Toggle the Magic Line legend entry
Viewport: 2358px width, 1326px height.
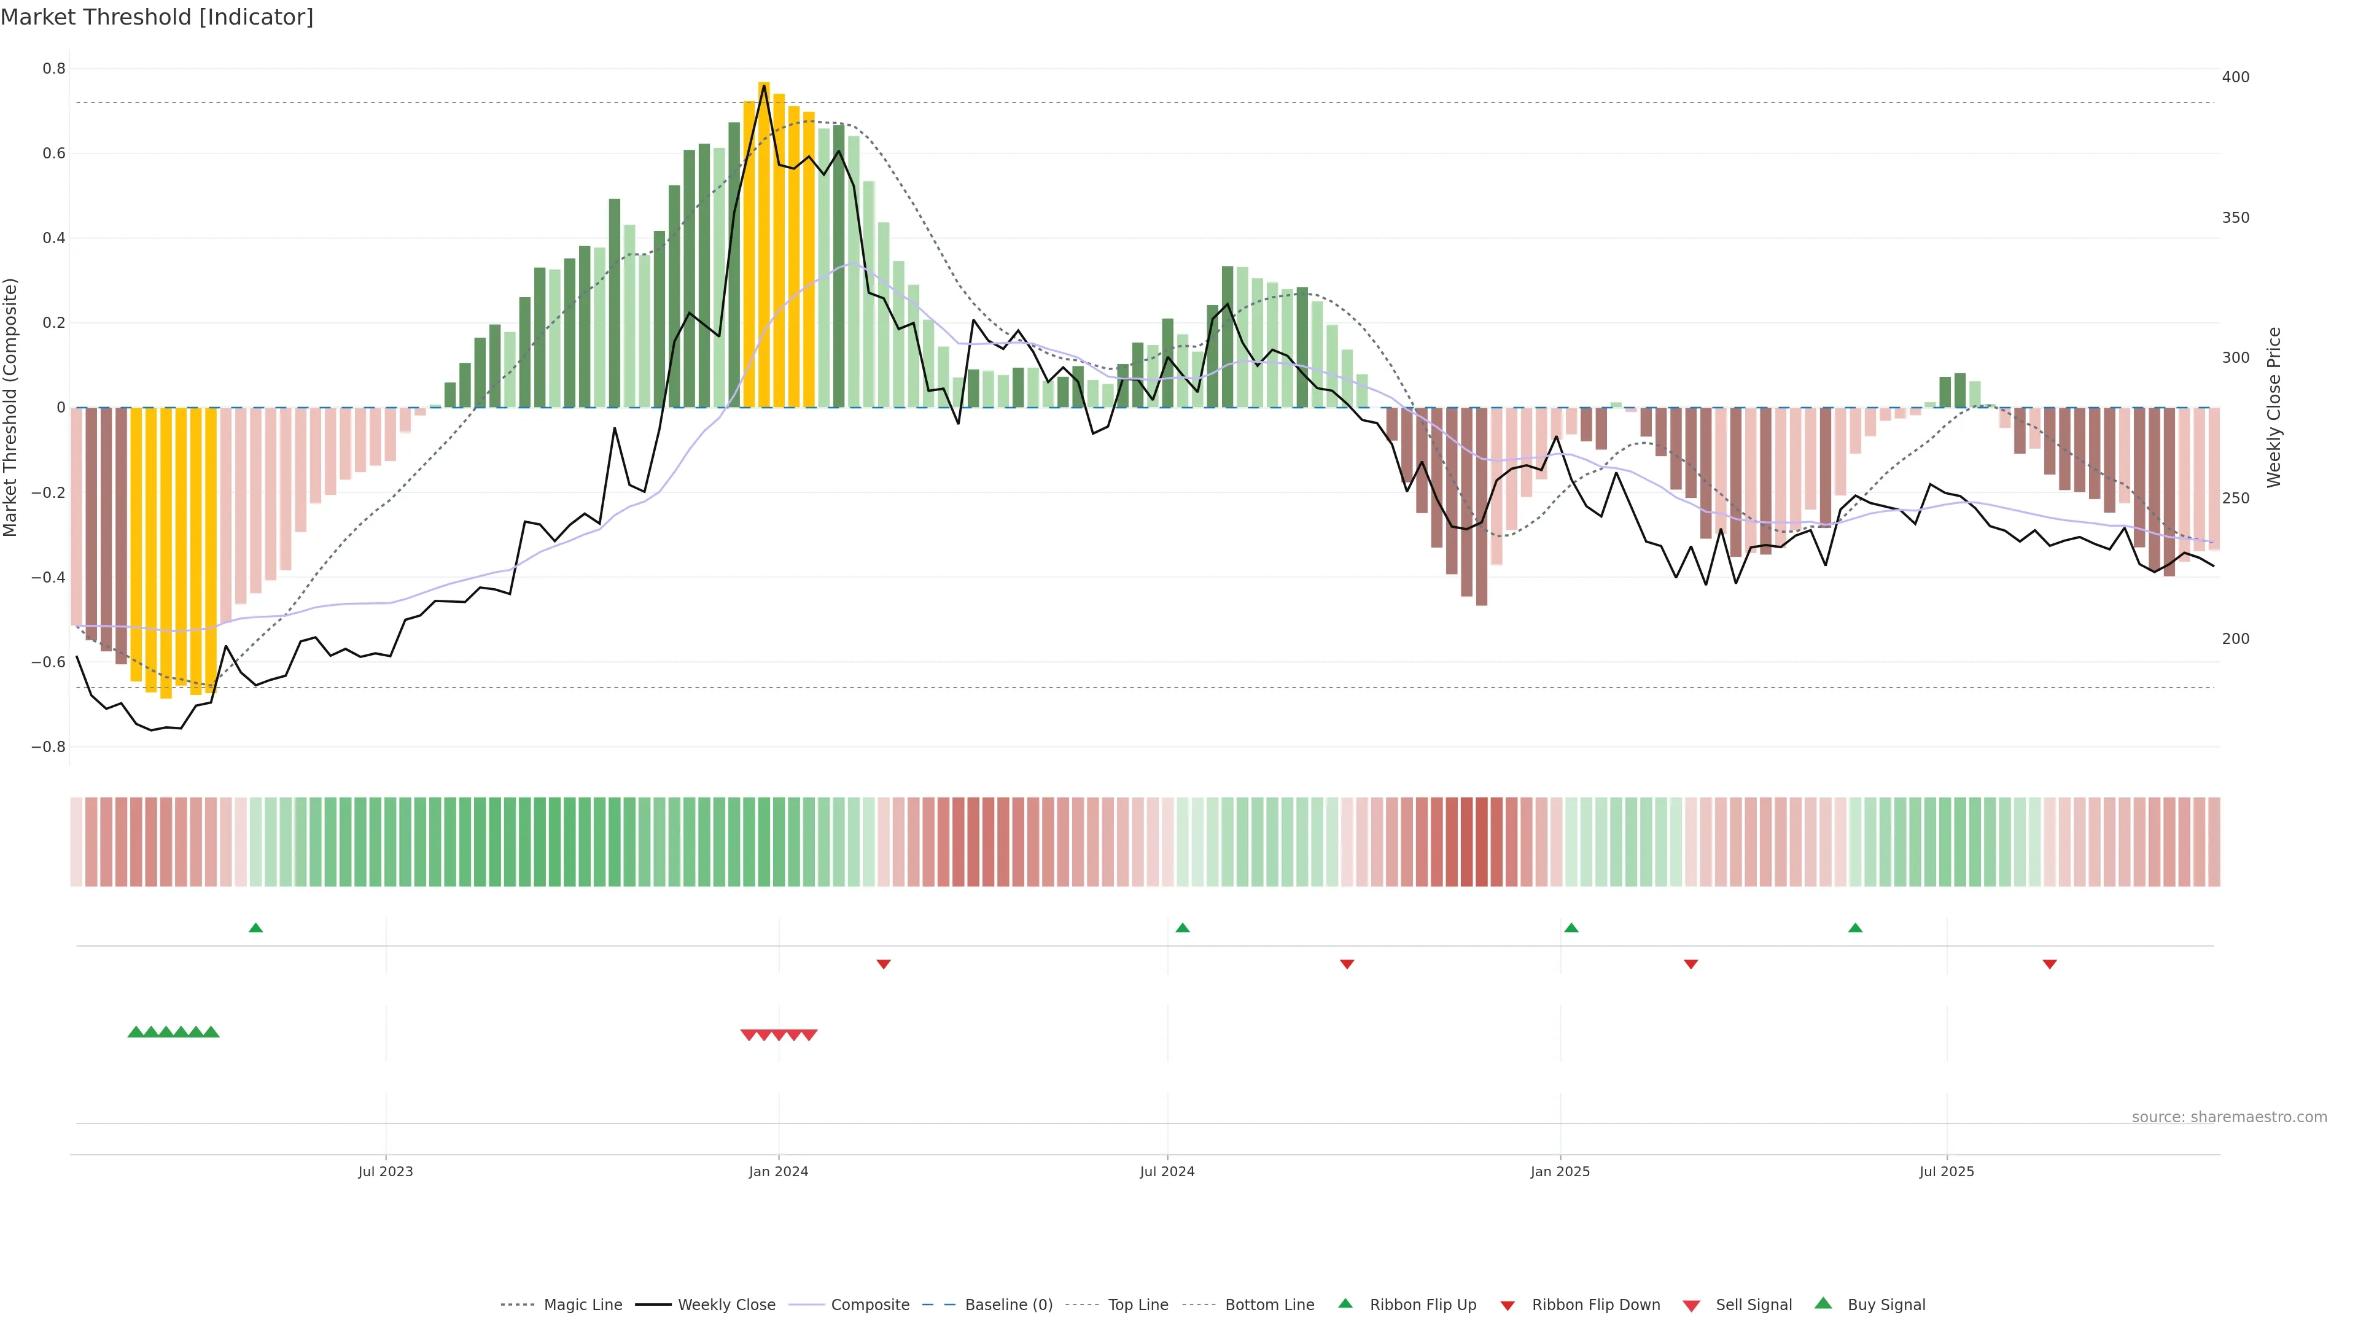click(582, 1305)
